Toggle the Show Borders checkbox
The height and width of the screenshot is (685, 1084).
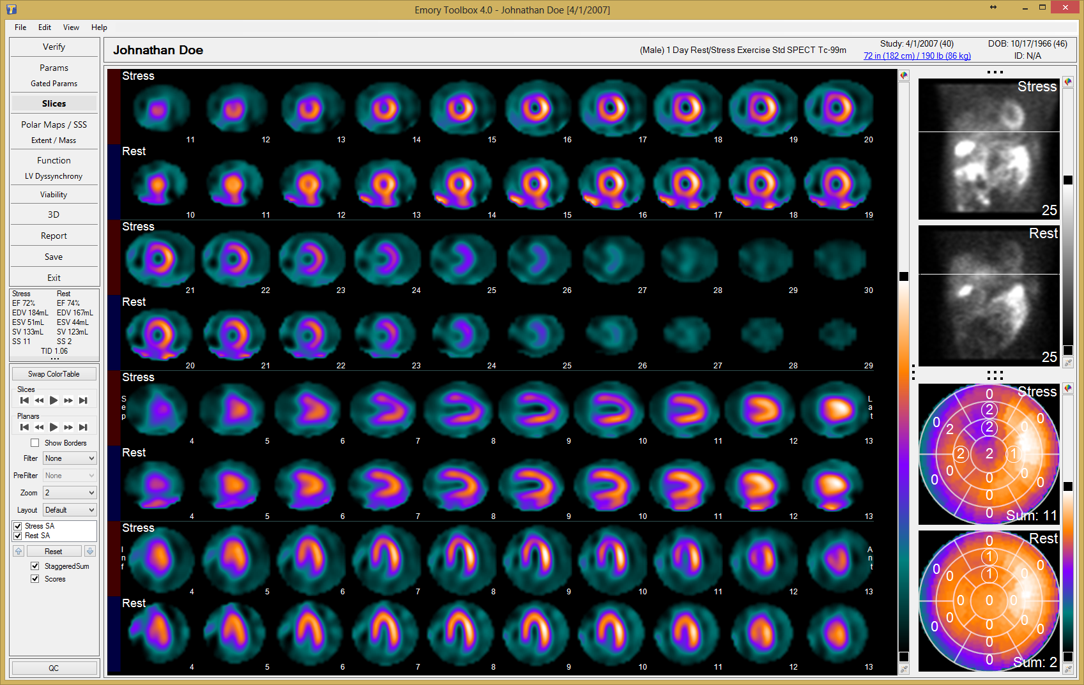point(35,442)
